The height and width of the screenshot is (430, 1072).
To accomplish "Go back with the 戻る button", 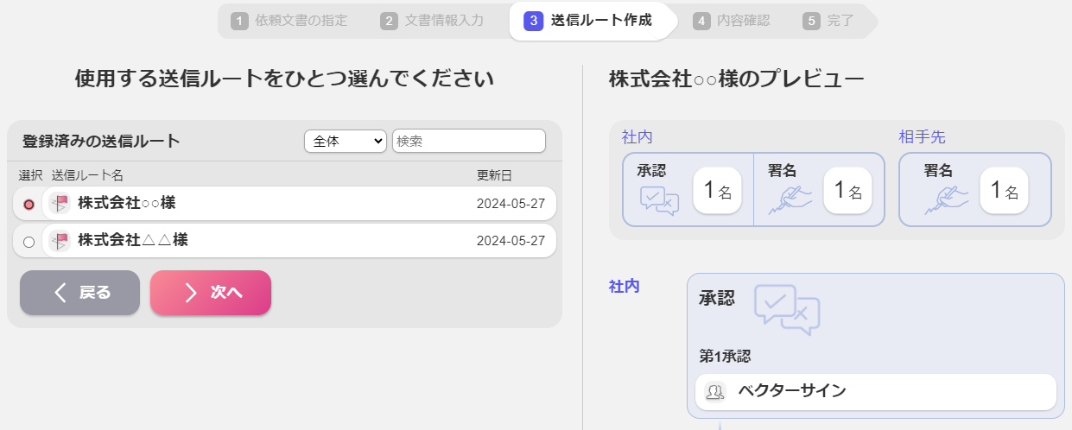I will click(x=79, y=293).
